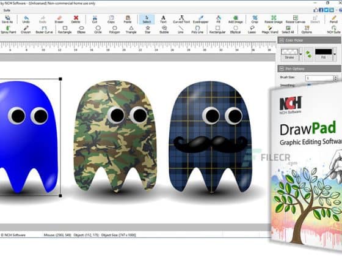Click the bottom-right selection handle
This screenshot has width=342, height=257.
tap(60, 196)
